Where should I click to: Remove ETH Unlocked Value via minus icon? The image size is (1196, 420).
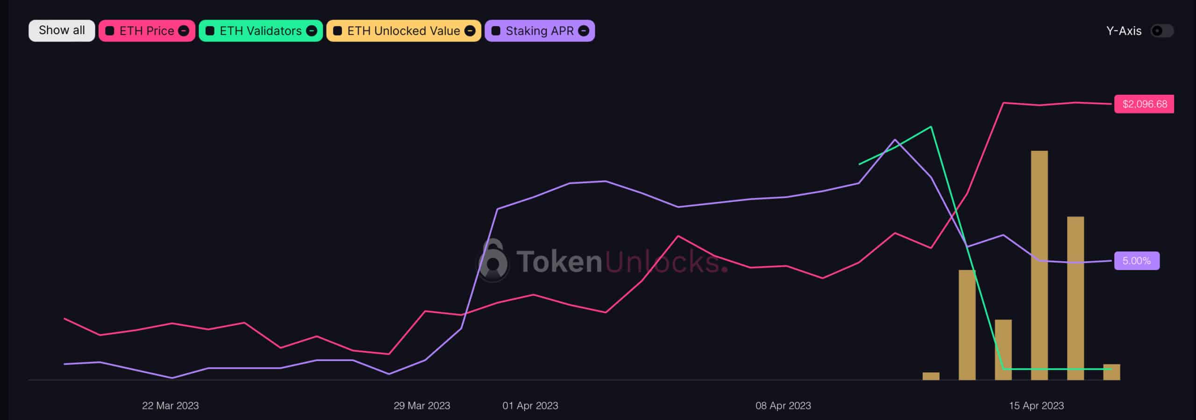coord(470,31)
